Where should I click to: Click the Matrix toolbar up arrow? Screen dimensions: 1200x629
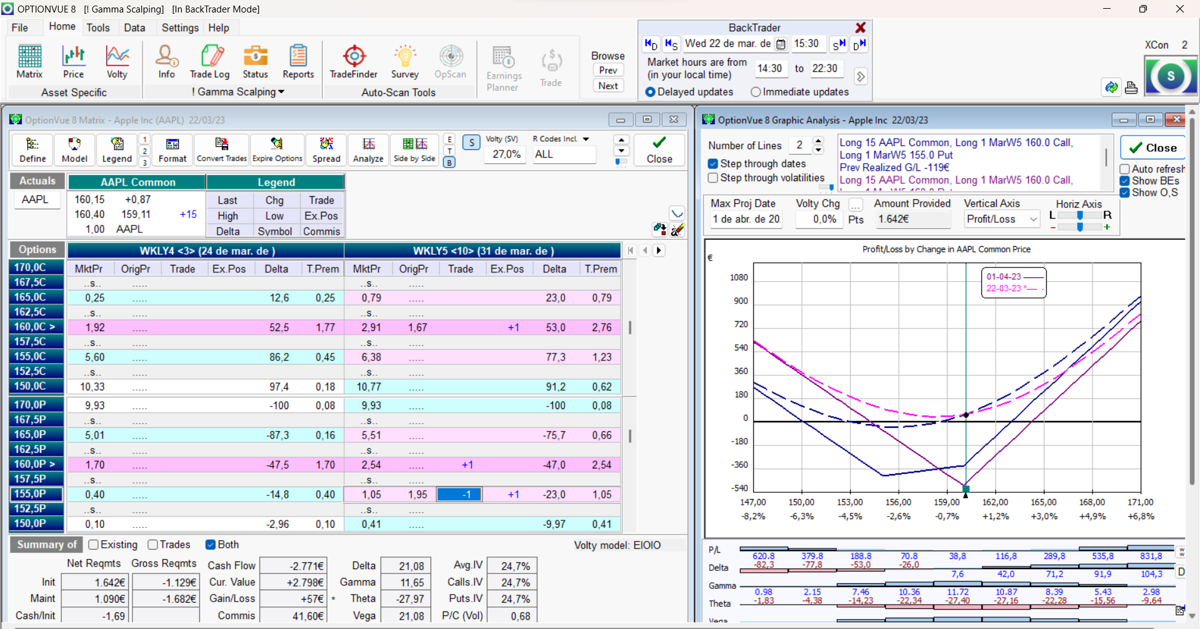pyautogui.click(x=621, y=140)
